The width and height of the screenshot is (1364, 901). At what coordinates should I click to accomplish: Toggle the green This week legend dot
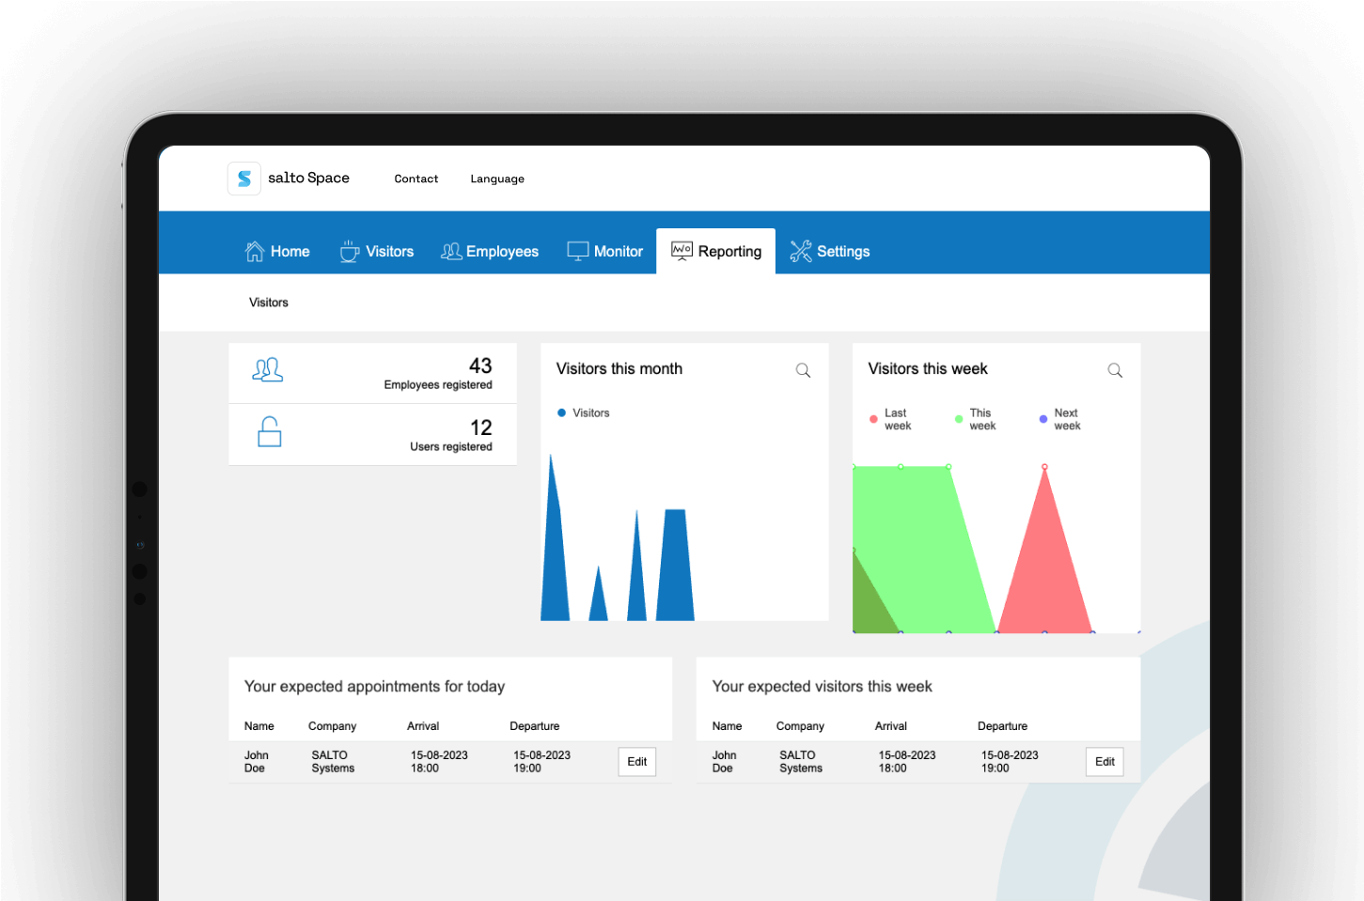click(x=959, y=419)
